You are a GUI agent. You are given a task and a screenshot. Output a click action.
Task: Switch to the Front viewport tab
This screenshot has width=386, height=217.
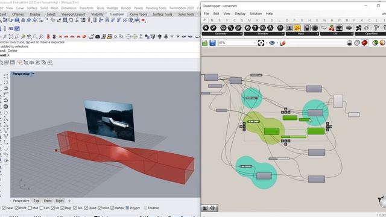pos(48,201)
